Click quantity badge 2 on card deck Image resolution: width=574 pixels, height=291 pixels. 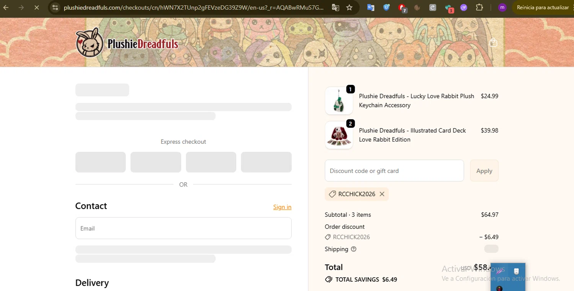[x=350, y=124]
